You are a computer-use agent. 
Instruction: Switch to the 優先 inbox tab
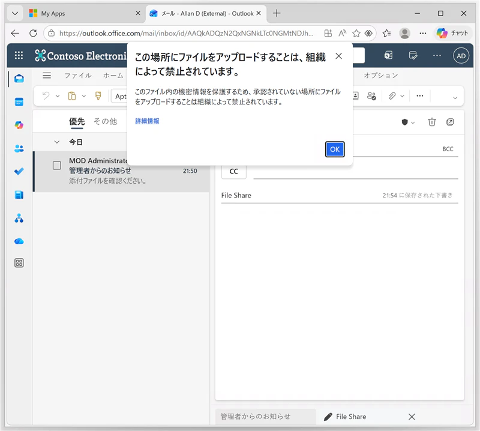click(77, 121)
